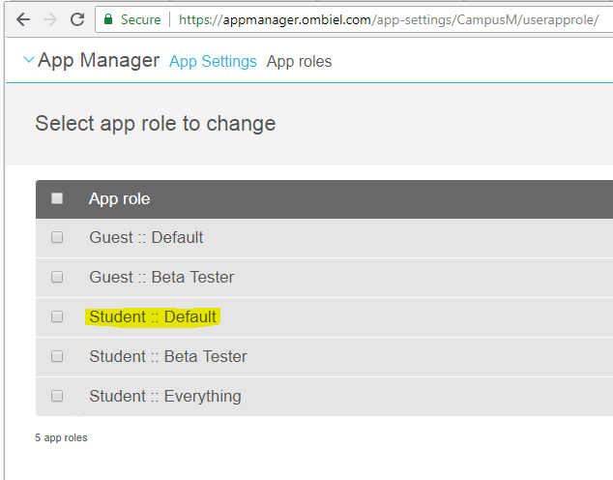Image resolution: width=613 pixels, height=480 pixels.
Task: Select the Student :: Everything checkbox
Action: [x=57, y=396]
